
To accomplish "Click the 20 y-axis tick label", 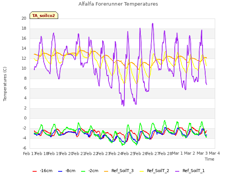I will pyautogui.click(x=24, y=18).
